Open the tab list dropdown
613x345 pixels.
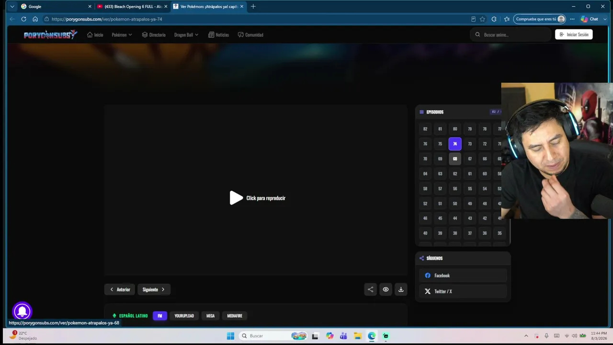click(12, 7)
